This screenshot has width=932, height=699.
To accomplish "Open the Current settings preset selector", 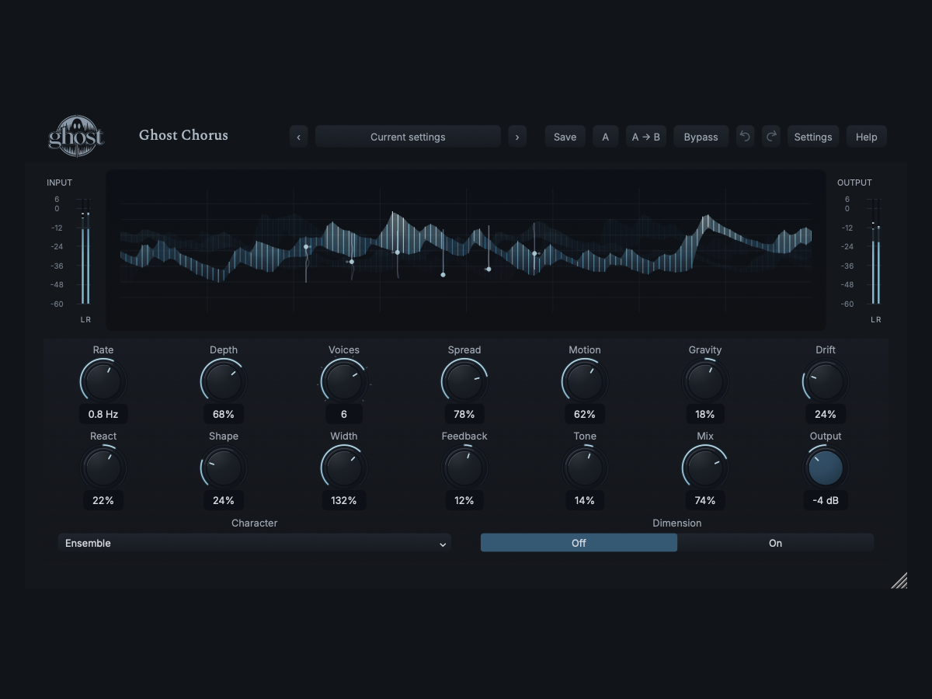I will click(408, 137).
